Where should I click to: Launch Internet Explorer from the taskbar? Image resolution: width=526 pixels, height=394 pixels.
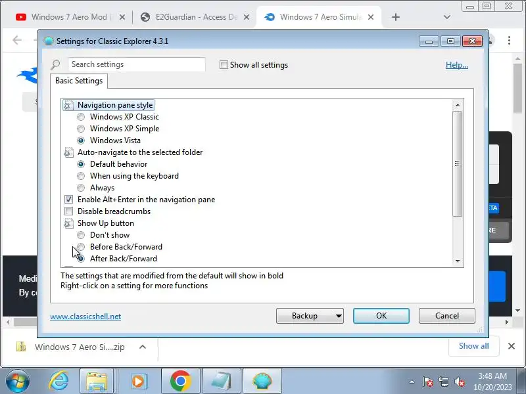pyautogui.click(x=59, y=381)
